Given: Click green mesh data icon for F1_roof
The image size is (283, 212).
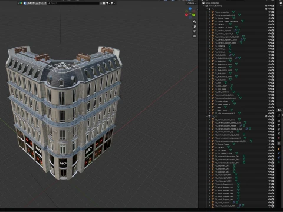Looking at the screenshot, I should point(225,82).
